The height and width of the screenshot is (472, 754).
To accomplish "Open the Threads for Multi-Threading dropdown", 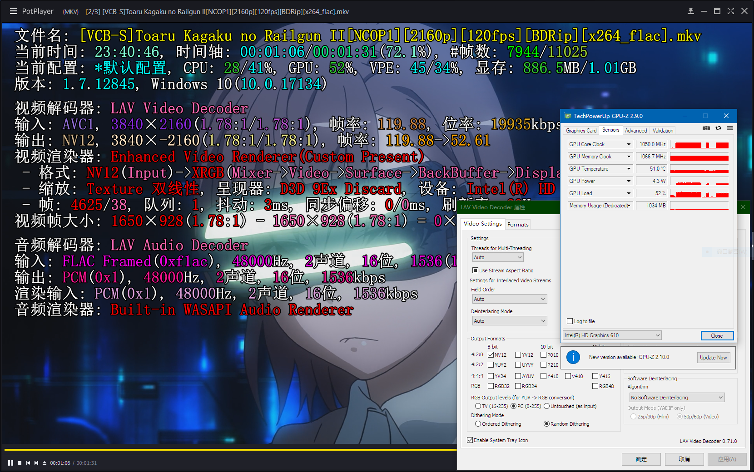I will pyautogui.click(x=498, y=257).
